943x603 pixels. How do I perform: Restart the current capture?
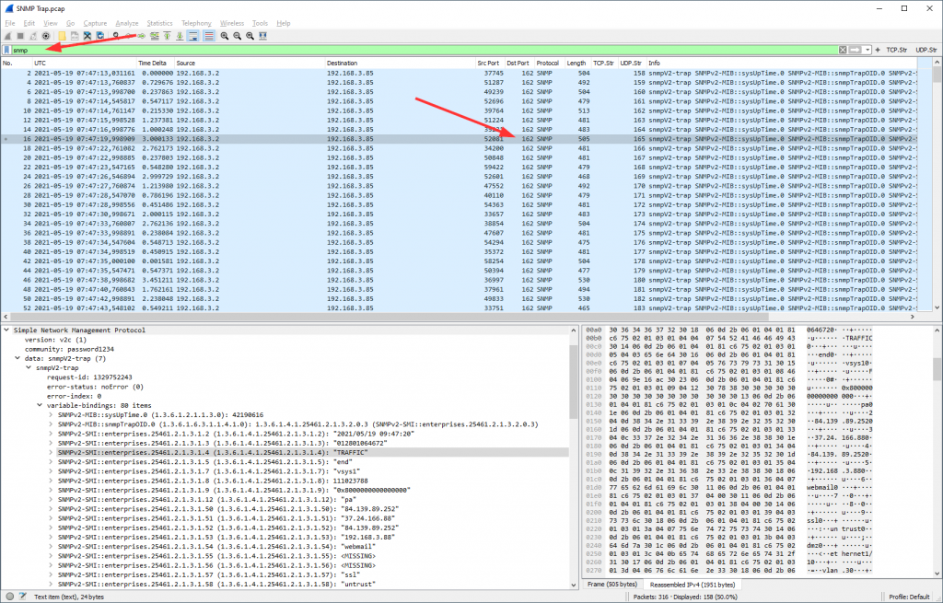(x=33, y=36)
